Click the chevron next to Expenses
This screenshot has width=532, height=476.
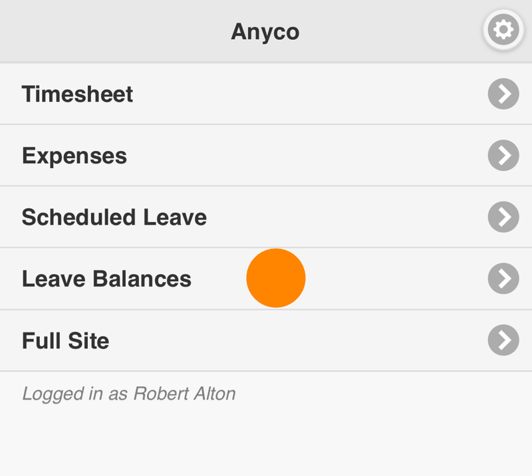click(503, 156)
